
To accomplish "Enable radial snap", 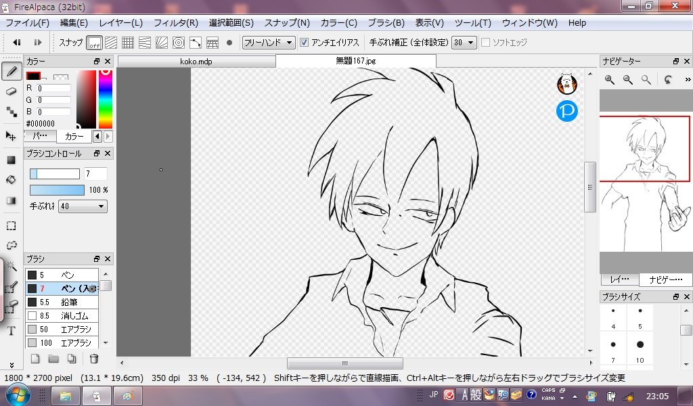I will [161, 43].
